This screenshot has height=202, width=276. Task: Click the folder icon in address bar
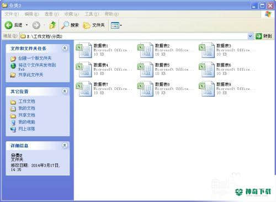click(x=23, y=36)
